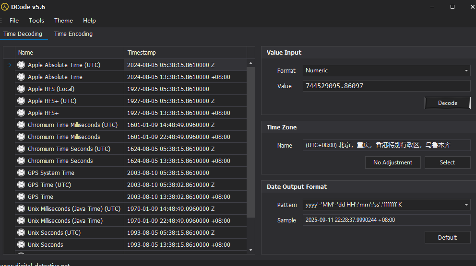The width and height of the screenshot is (476, 266).
Task: Click clock icon beside GPS Time row
Action: click(21, 197)
